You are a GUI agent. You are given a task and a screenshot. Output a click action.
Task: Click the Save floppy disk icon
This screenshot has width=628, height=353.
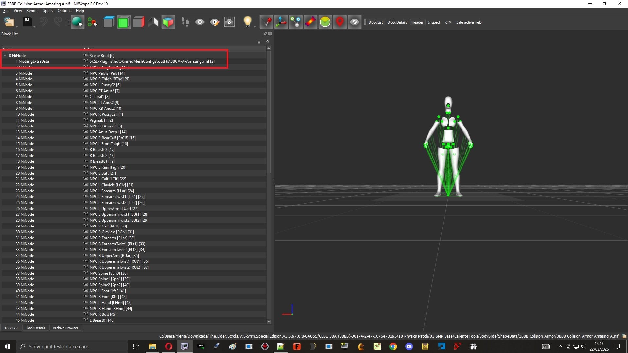pos(27,22)
